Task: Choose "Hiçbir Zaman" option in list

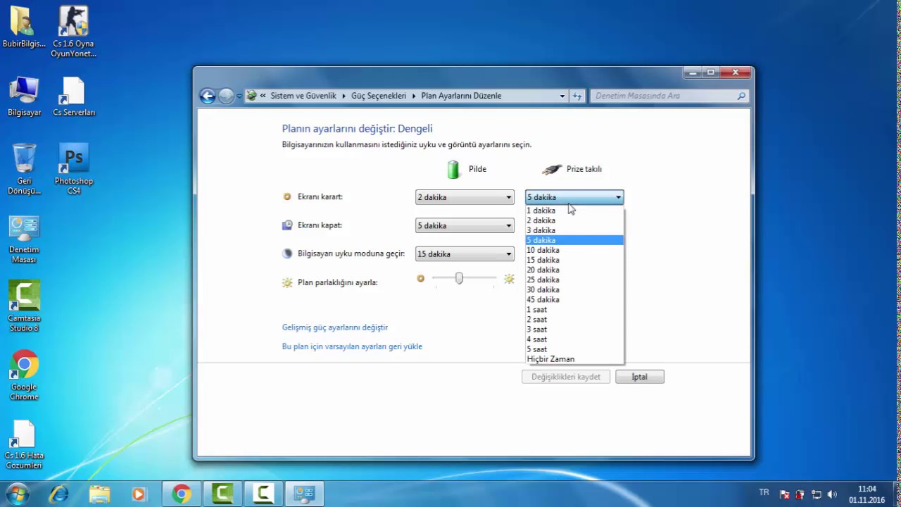Action: click(550, 359)
